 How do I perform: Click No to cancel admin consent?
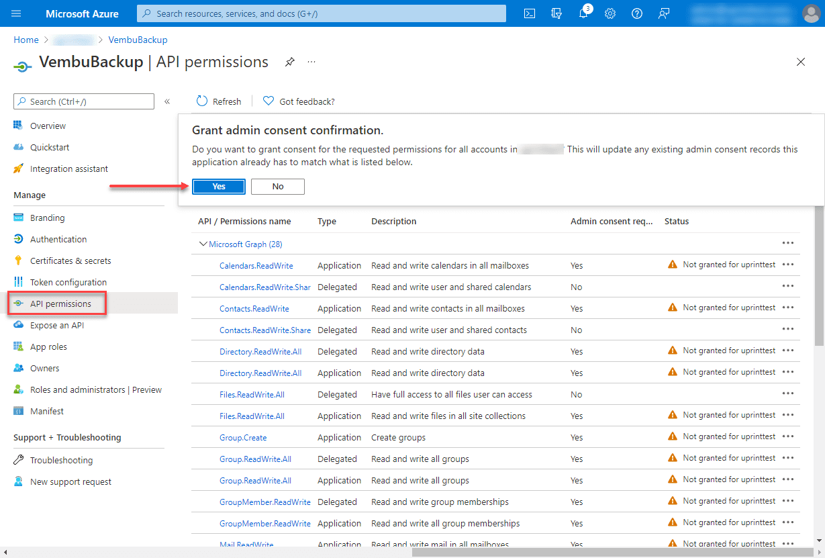pyautogui.click(x=278, y=187)
